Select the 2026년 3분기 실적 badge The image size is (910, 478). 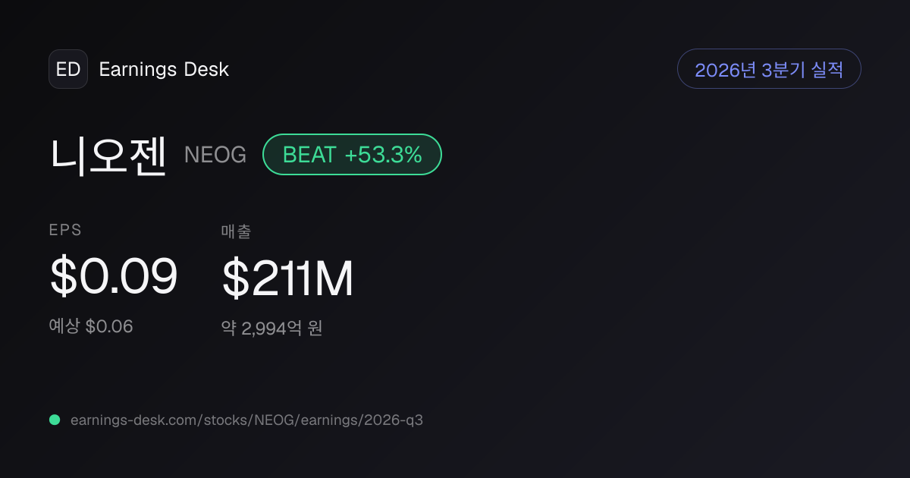pyautogui.click(x=769, y=69)
